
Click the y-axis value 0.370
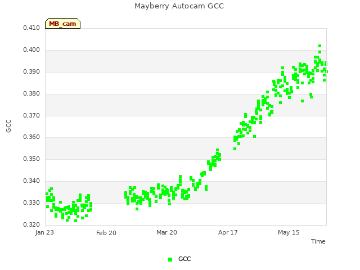[x=31, y=115]
